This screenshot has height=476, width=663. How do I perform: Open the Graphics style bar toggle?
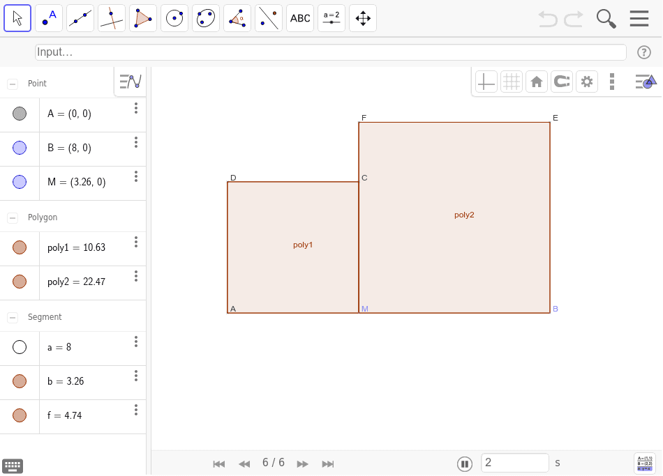point(646,82)
